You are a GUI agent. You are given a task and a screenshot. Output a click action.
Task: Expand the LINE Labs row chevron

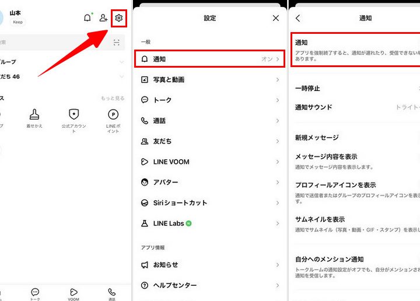278,223
